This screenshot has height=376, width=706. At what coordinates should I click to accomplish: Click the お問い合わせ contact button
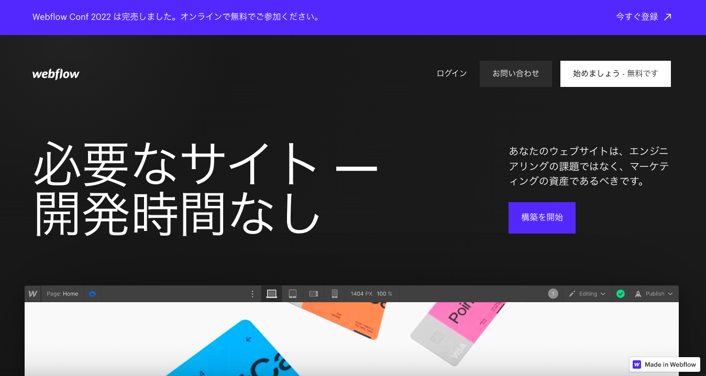tap(516, 74)
